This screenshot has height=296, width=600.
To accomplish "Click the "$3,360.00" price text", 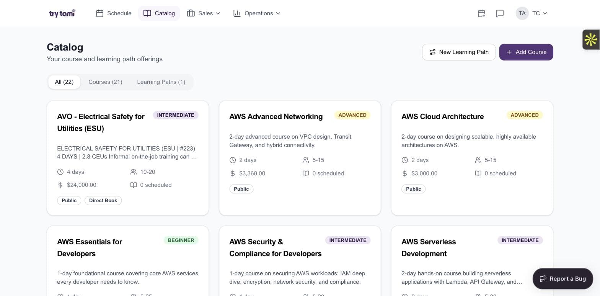I will point(252,173).
